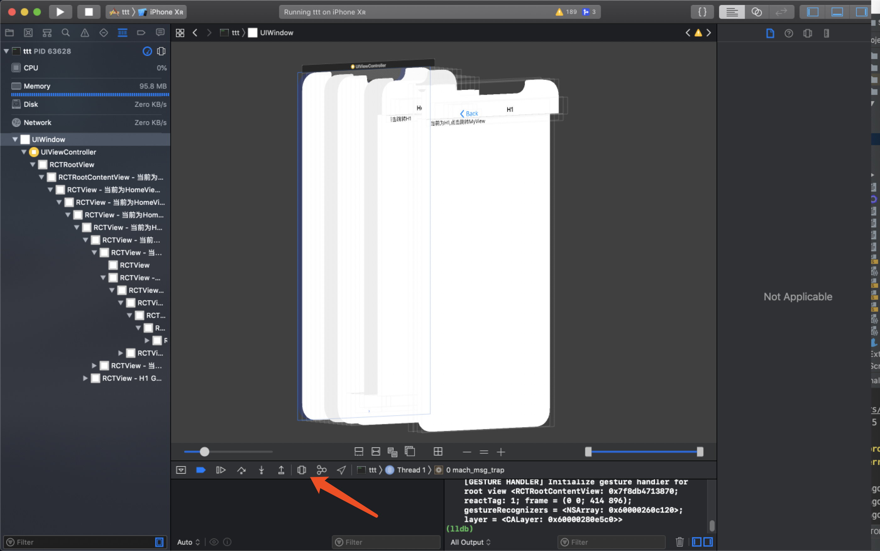Open the Debug navigator tab

click(x=123, y=33)
